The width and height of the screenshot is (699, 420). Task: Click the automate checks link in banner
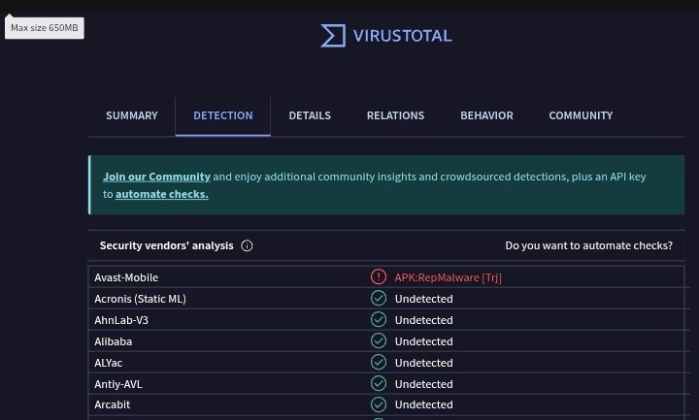(161, 194)
